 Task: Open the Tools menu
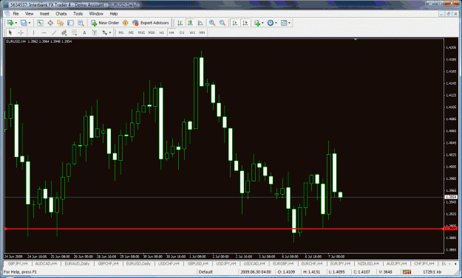coord(78,13)
